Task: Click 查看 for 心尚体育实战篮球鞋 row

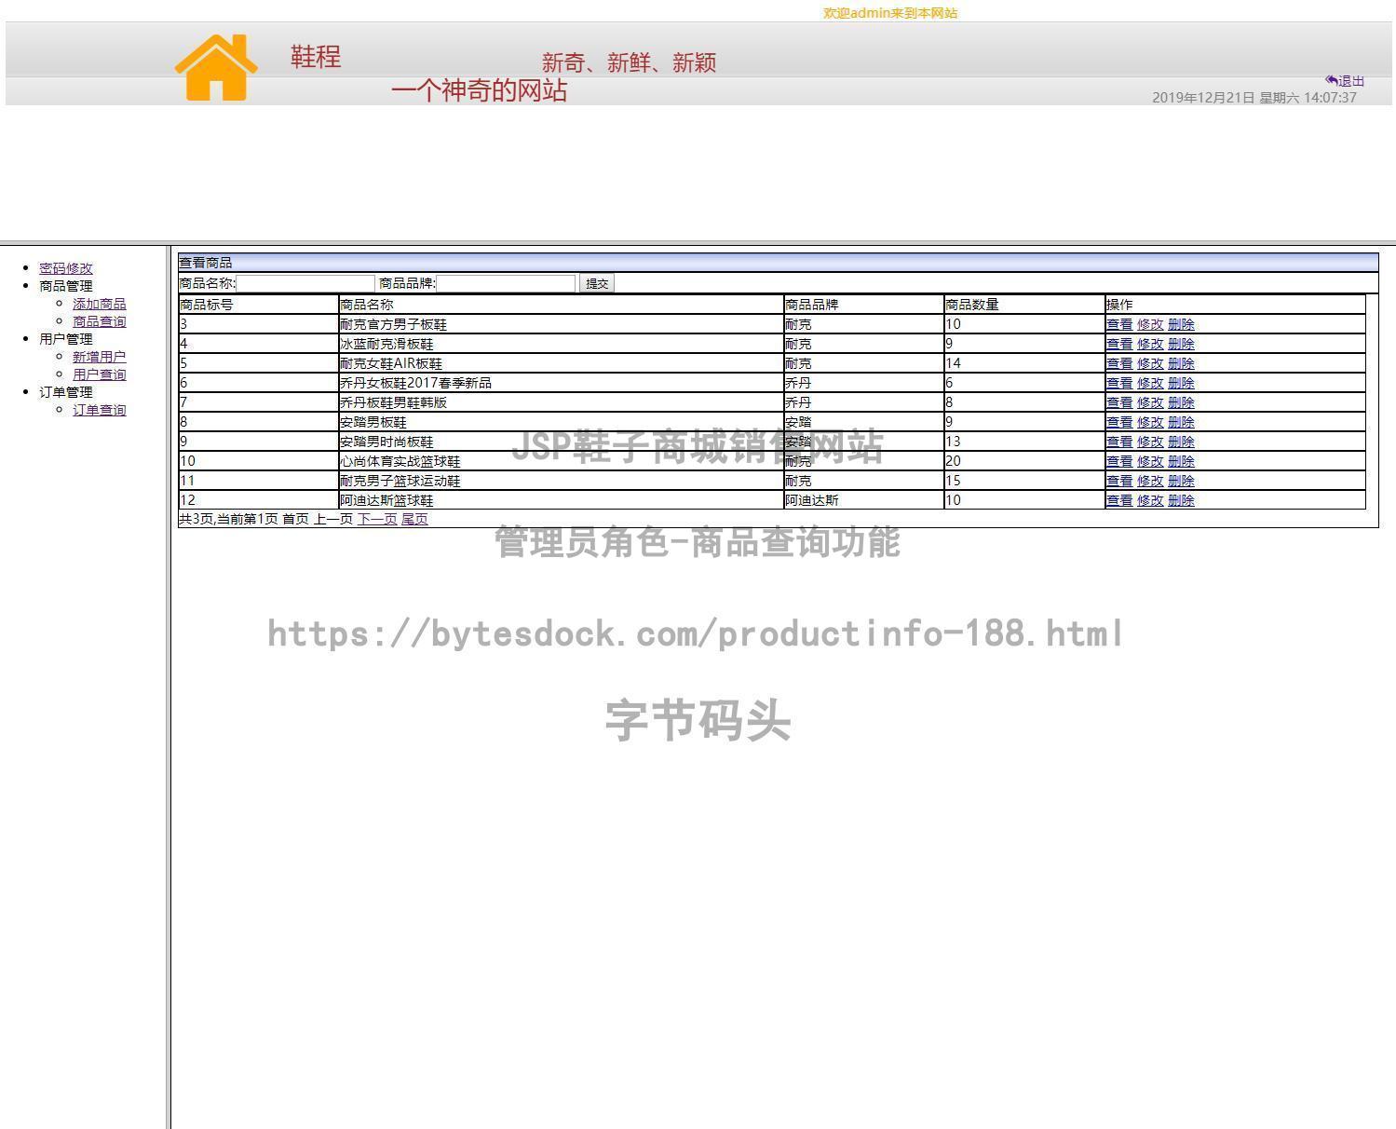Action: pyautogui.click(x=1119, y=461)
